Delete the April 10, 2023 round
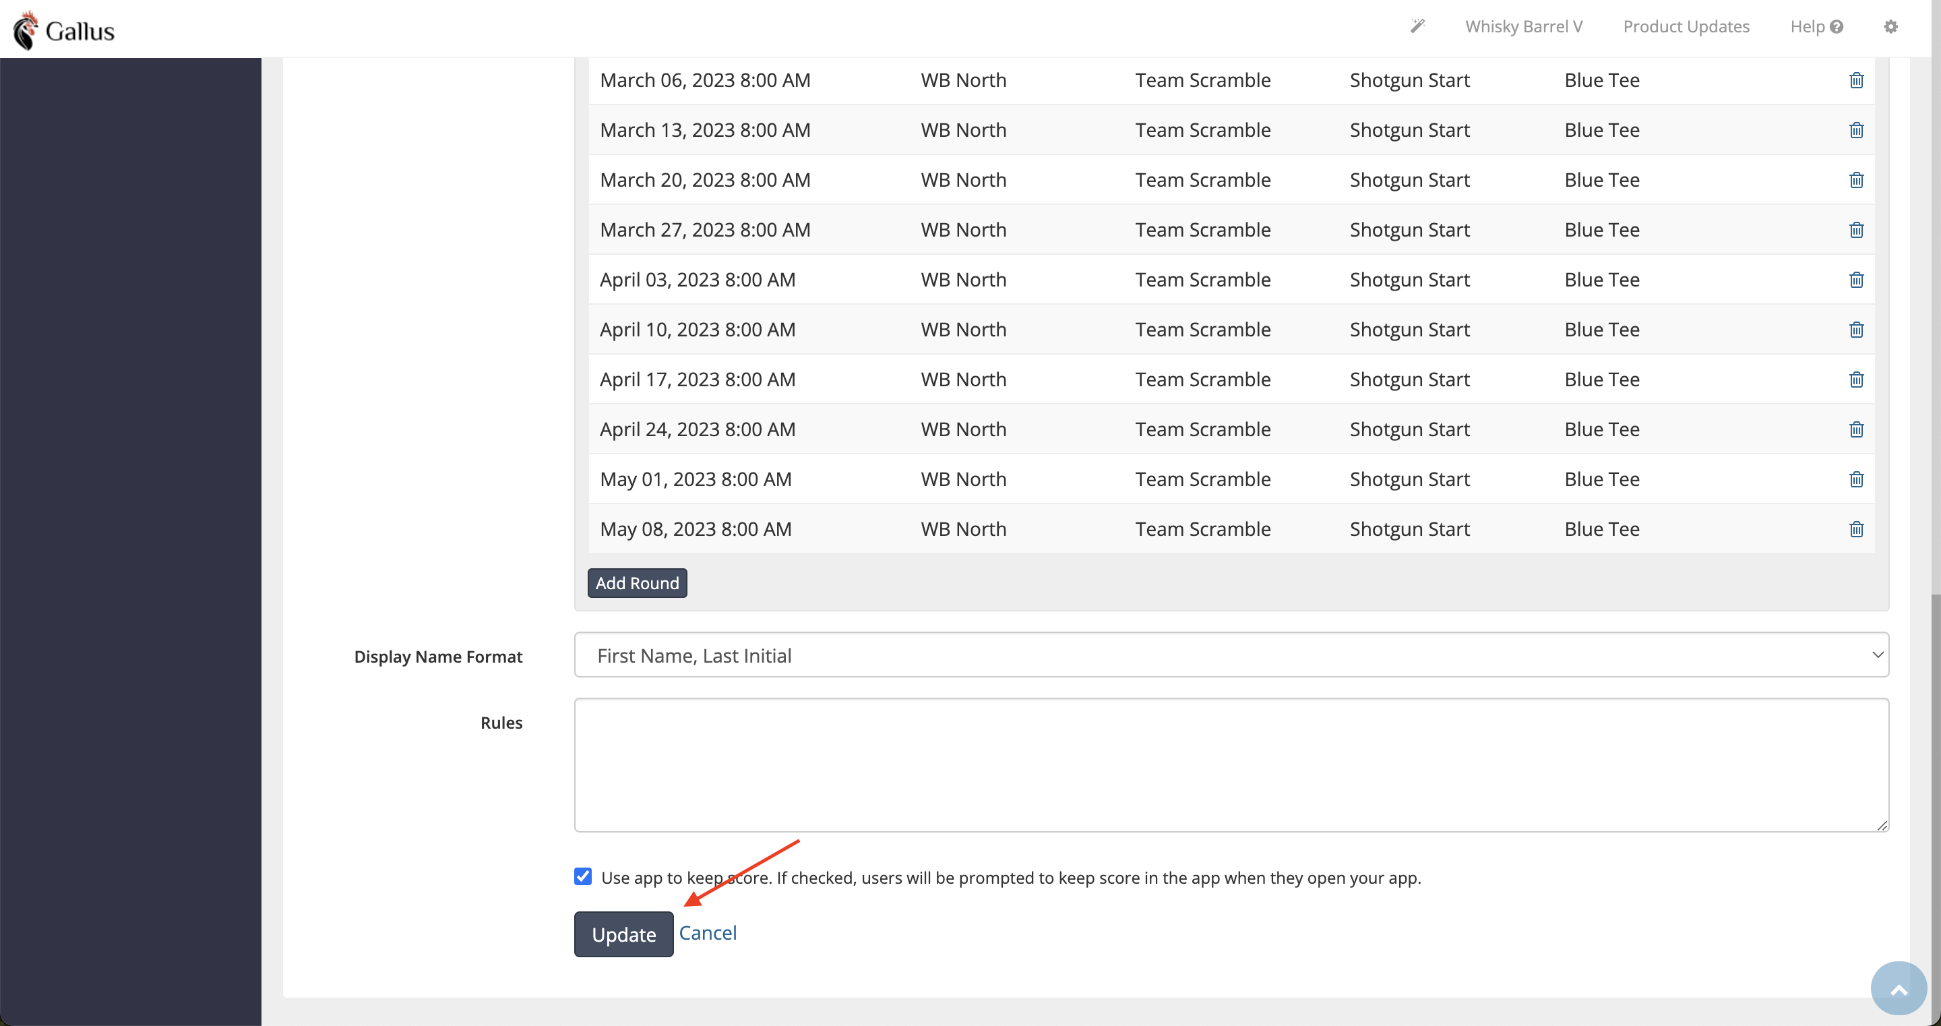The height and width of the screenshot is (1026, 1941). click(x=1856, y=330)
